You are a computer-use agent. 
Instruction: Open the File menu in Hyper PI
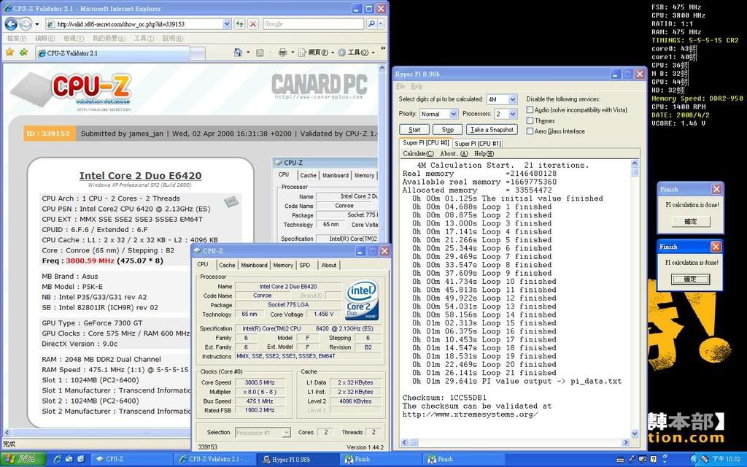[400, 86]
